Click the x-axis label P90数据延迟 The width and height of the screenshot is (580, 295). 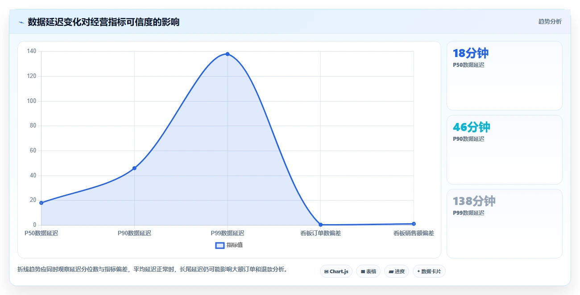click(134, 233)
